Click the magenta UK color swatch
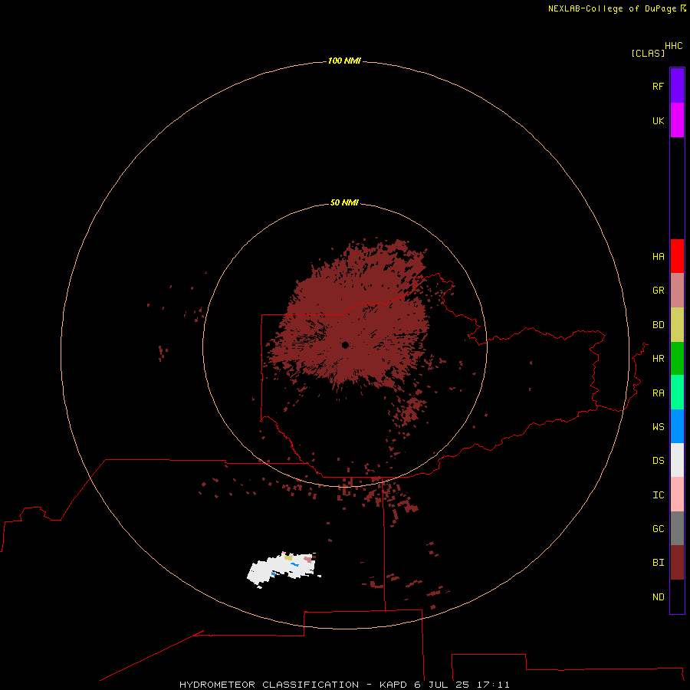The width and height of the screenshot is (690, 690). click(x=677, y=120)
